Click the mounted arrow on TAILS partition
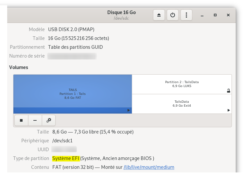Viewport: 243px width, 178px height. (129, 110)
